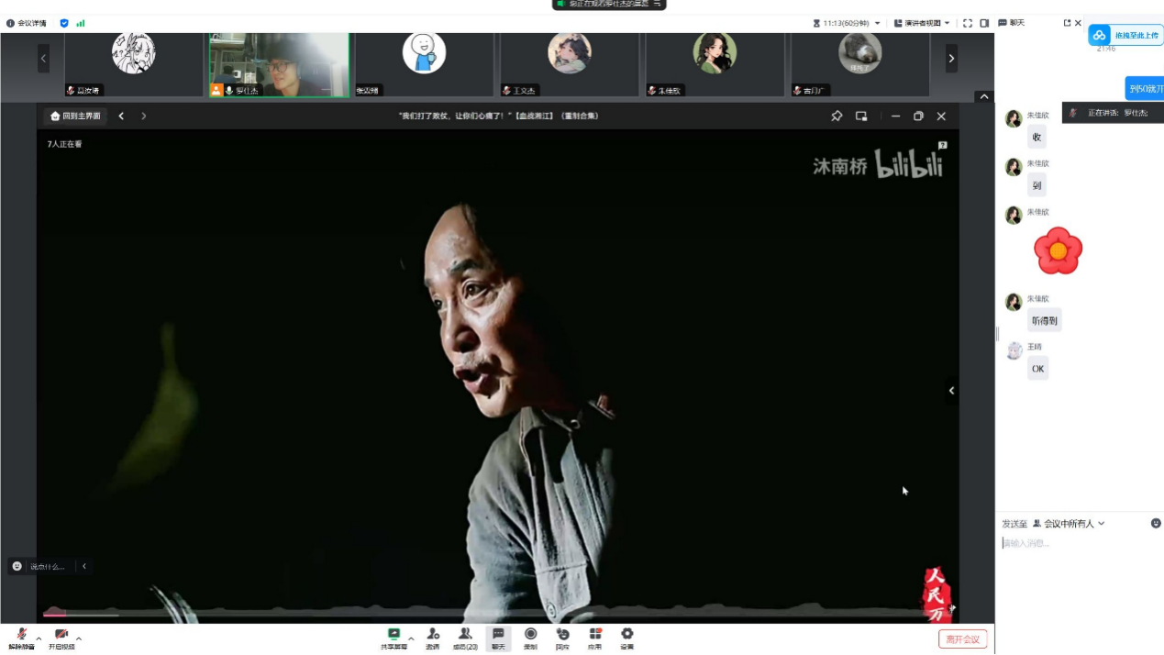Collapse participant video strip chevron

point(983,96)
